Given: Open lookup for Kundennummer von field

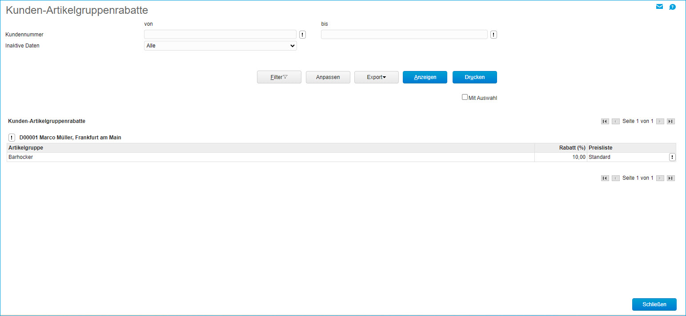Looking at the screenshot, I should point(302,35).
